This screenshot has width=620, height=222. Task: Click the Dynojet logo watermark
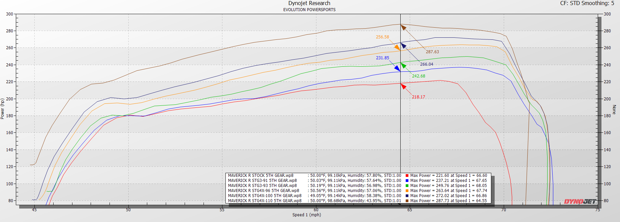pyautogui.click(x=580, y=201)
